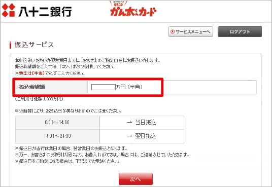Click the 振込希望額 amount input field
Image resolution: width=272 pixels, height=187 pixels.
pyautogui.click(x=104, y=87)
